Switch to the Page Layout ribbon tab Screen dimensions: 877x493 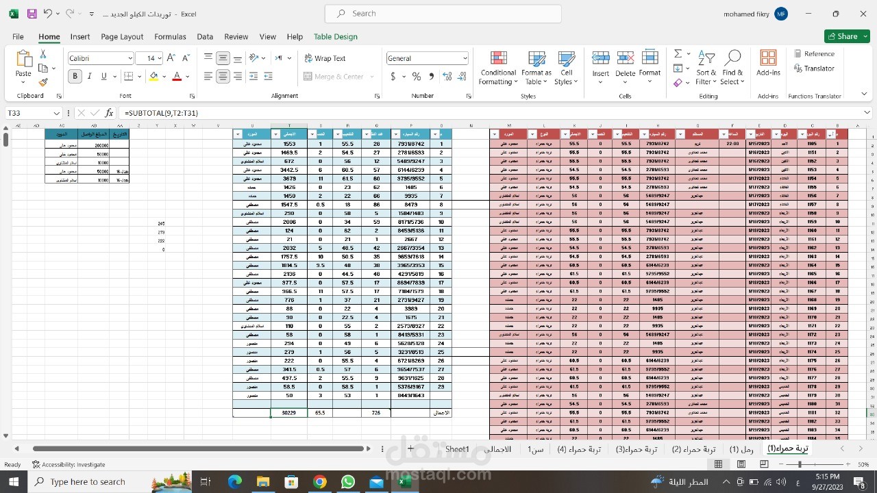coord(122,37)
